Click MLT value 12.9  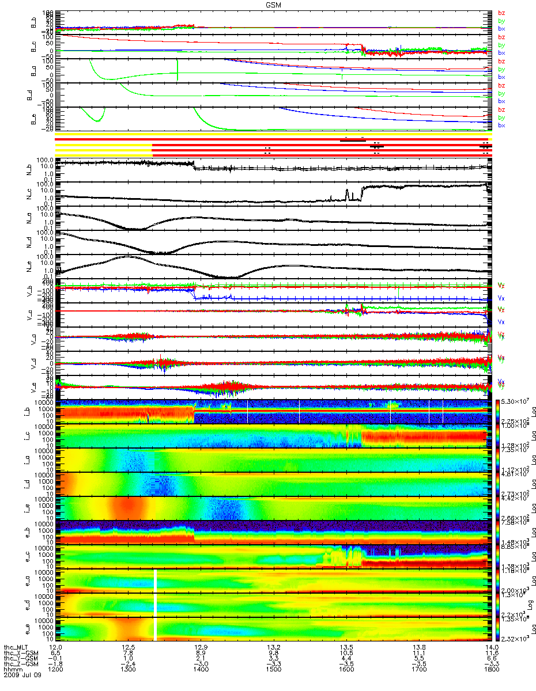point(201,647)
